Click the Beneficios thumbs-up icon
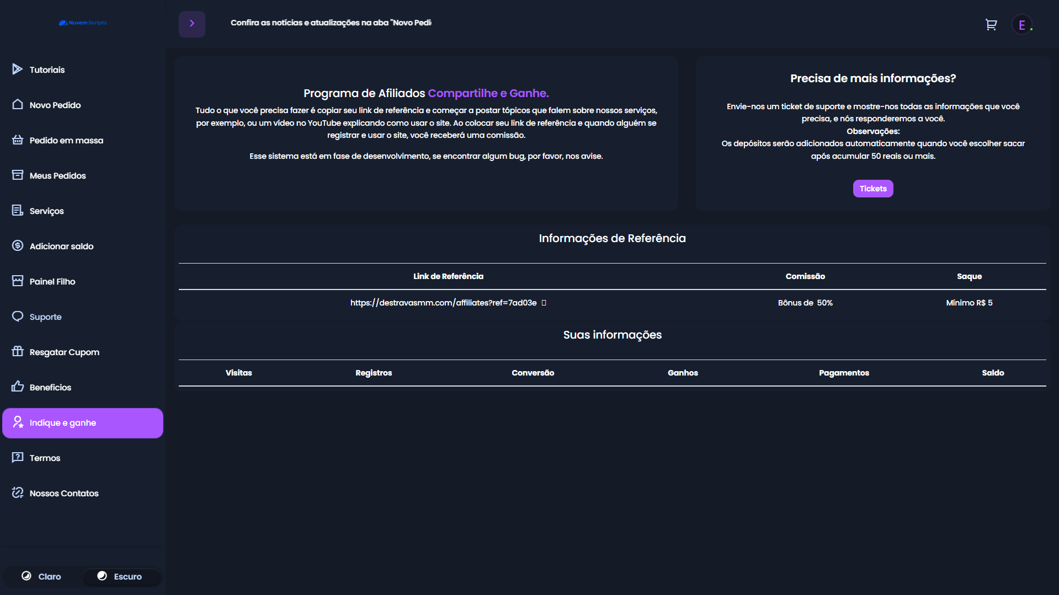Image resolution: width=1059 pixels, height=595 pixels. tap(18, 387)
